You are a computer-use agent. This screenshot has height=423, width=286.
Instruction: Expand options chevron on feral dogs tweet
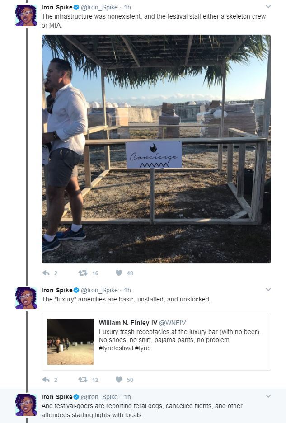268,396
